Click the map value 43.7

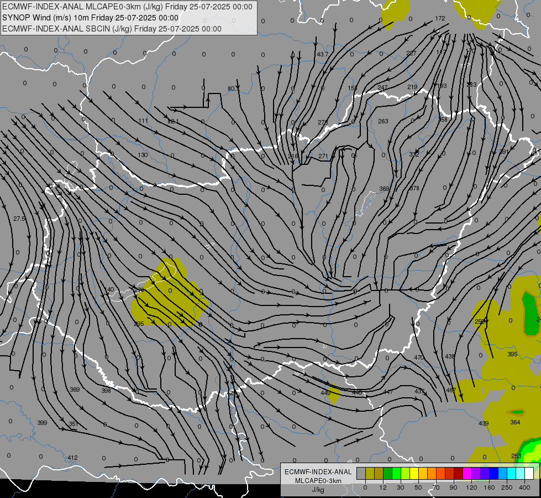pyautogui.click(x=323, y=54)
